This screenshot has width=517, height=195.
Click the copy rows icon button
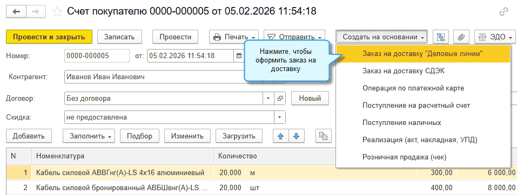(324, 136)
